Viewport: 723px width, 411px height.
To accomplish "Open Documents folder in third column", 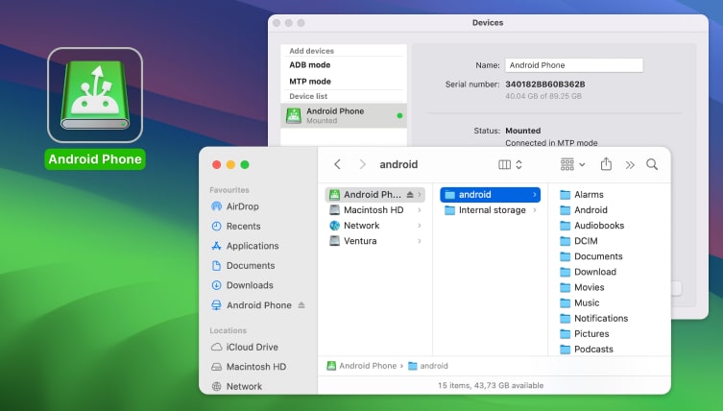I will tap(591, 256).
